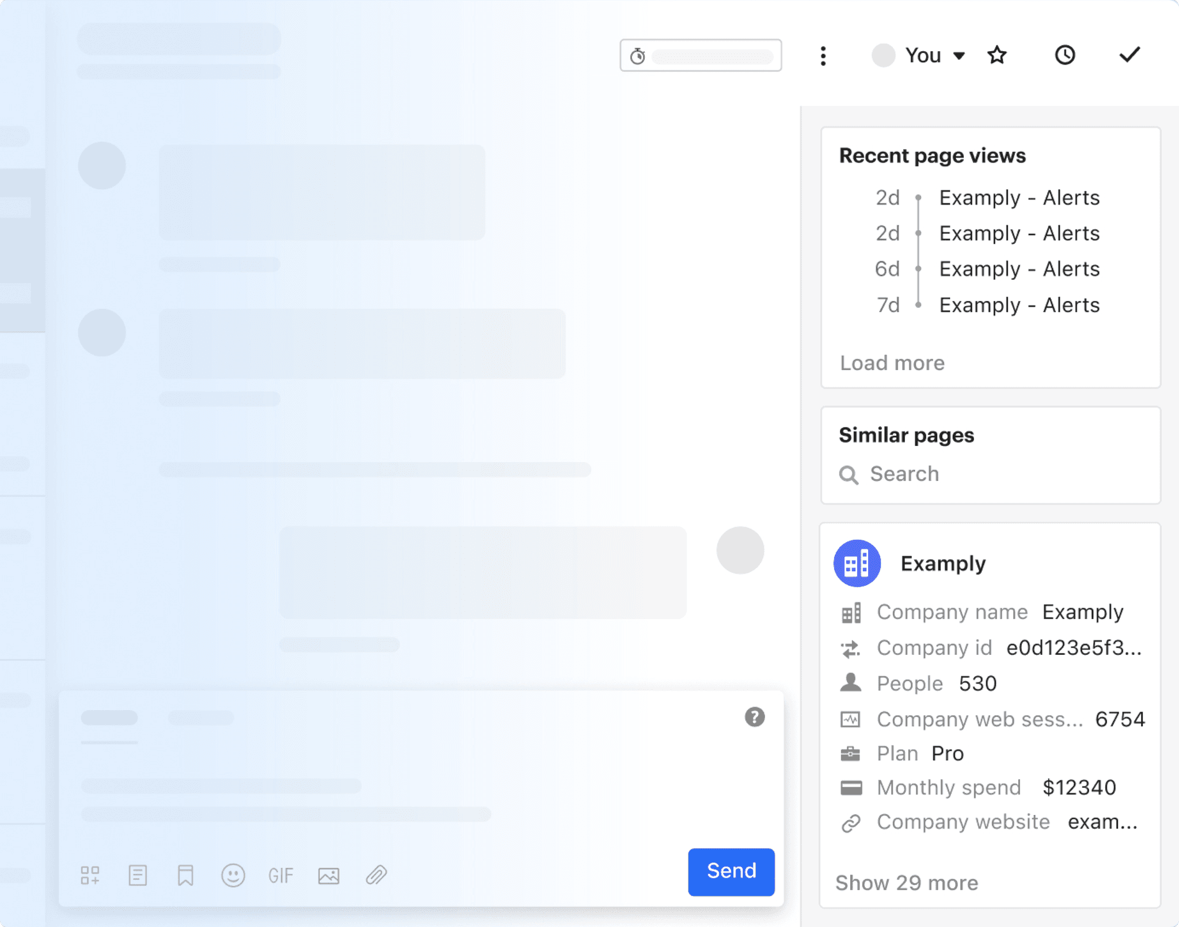
Task: Click the Monthly spend card icon
Action: pos(851,788)
